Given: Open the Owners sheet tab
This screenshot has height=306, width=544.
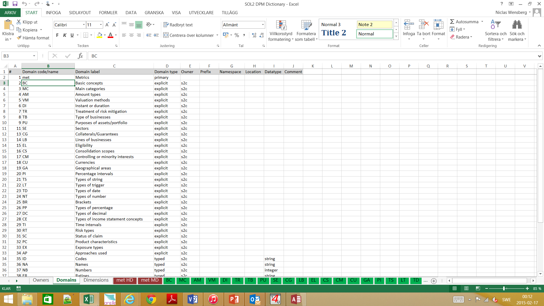Looking at the screenshot, I should (41, 280).
